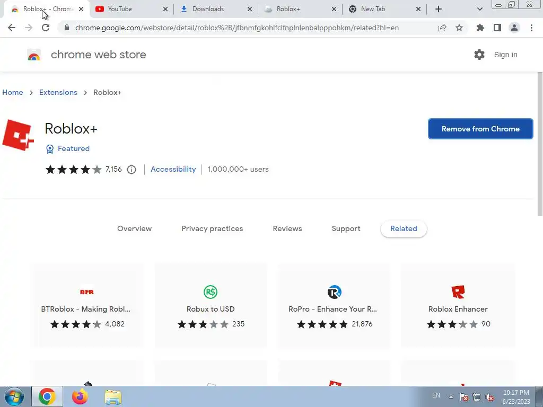Viewport: 543px width, 407px height.
Task: Open the taskbar clock and date
Action: [x=516, y=397]
